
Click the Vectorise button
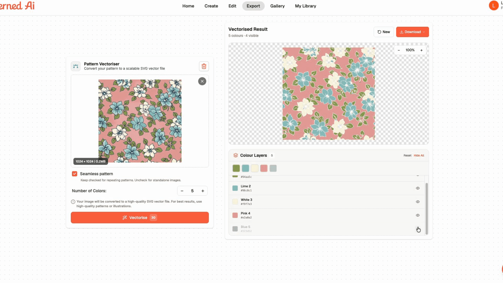pos(140,217)
